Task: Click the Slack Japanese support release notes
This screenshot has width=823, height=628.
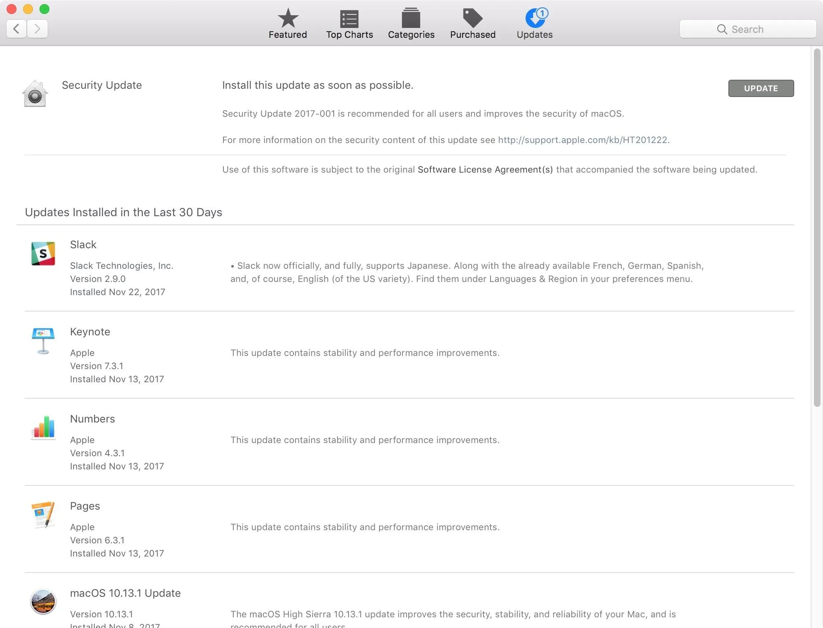Action: [467, 272]
